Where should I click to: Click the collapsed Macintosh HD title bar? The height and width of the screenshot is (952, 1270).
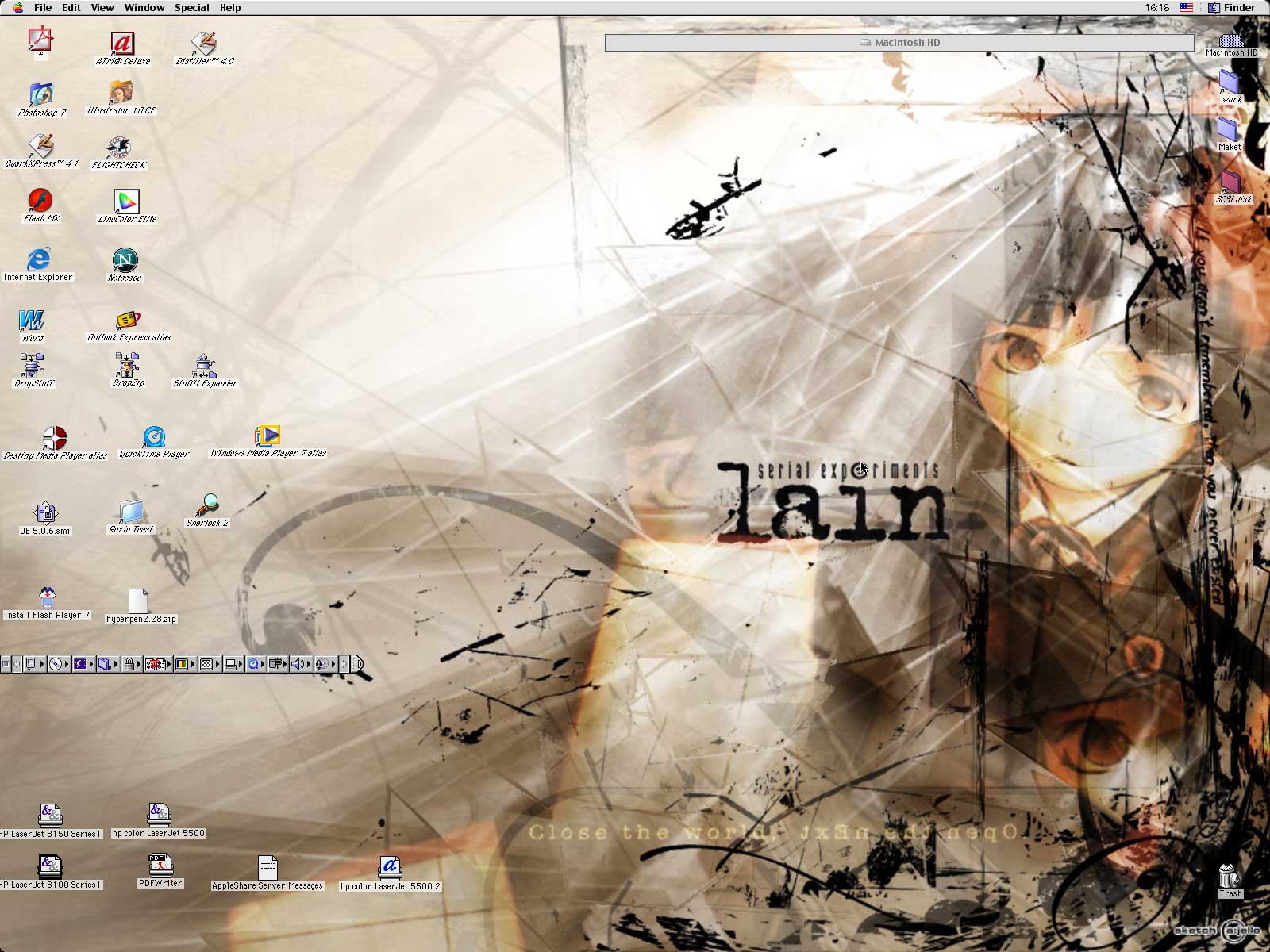[899, 43]
